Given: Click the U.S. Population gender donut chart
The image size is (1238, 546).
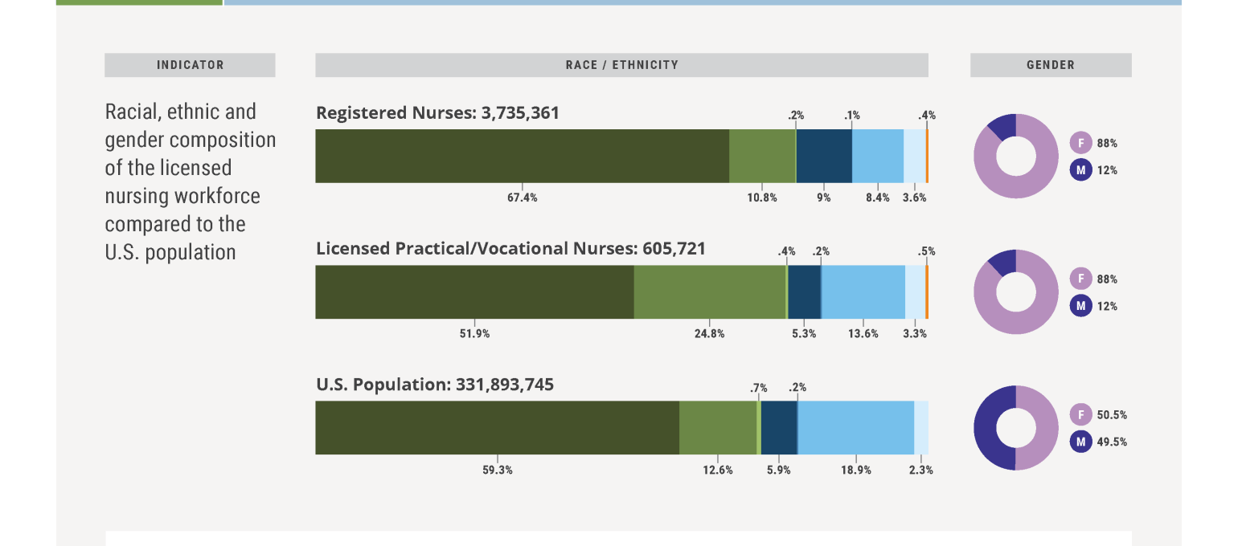Looking at the screenshot, I should (1015, 428).
